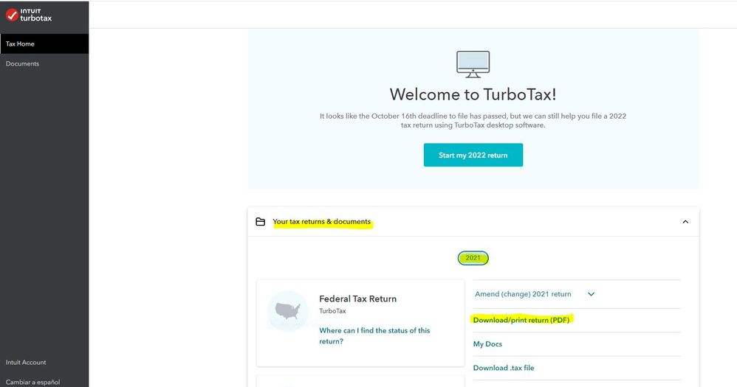Open Intuit Account link in sidebar
The image size is (737, 387).
point(26,362)
